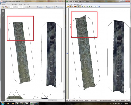Open the Podepsat pane

click(x=50, y=7)
